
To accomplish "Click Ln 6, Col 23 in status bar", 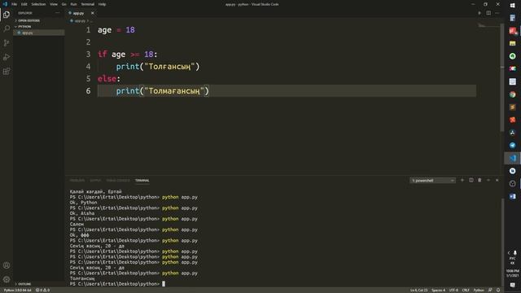I will click(418, 290).
